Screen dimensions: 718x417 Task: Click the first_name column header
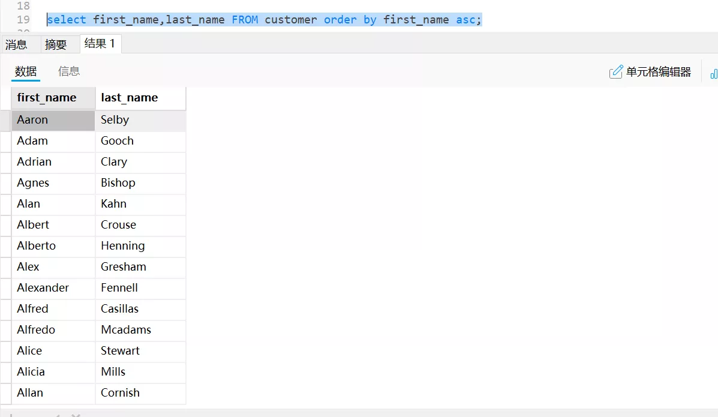click(x=47, y=98)
